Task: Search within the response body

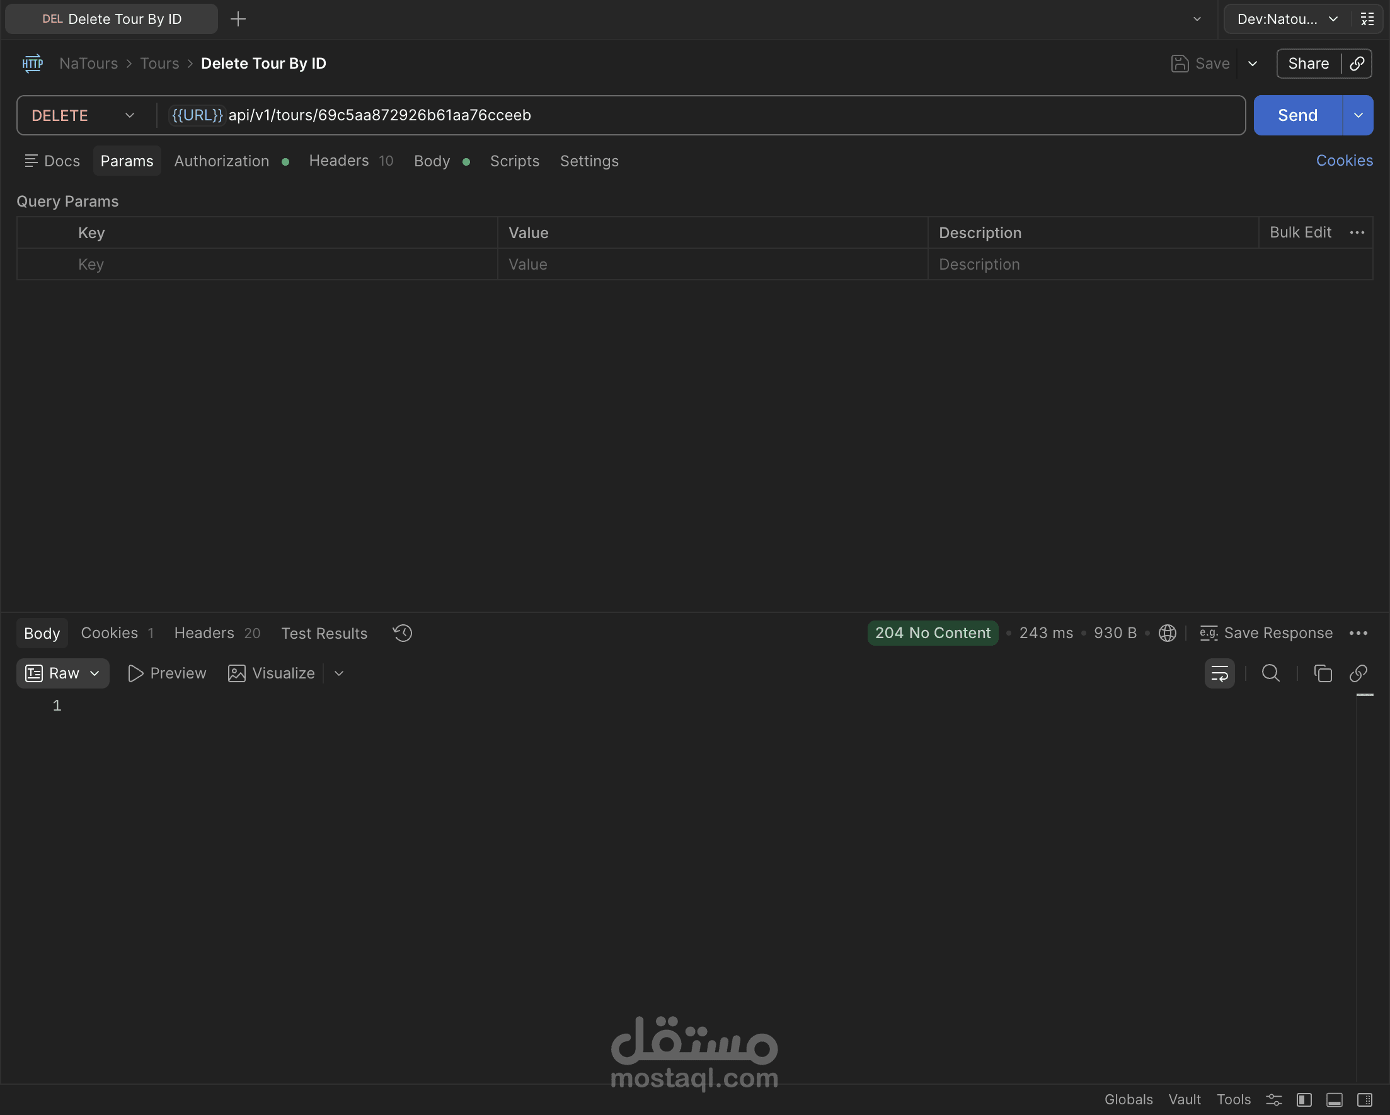Action: point(1270,673)
